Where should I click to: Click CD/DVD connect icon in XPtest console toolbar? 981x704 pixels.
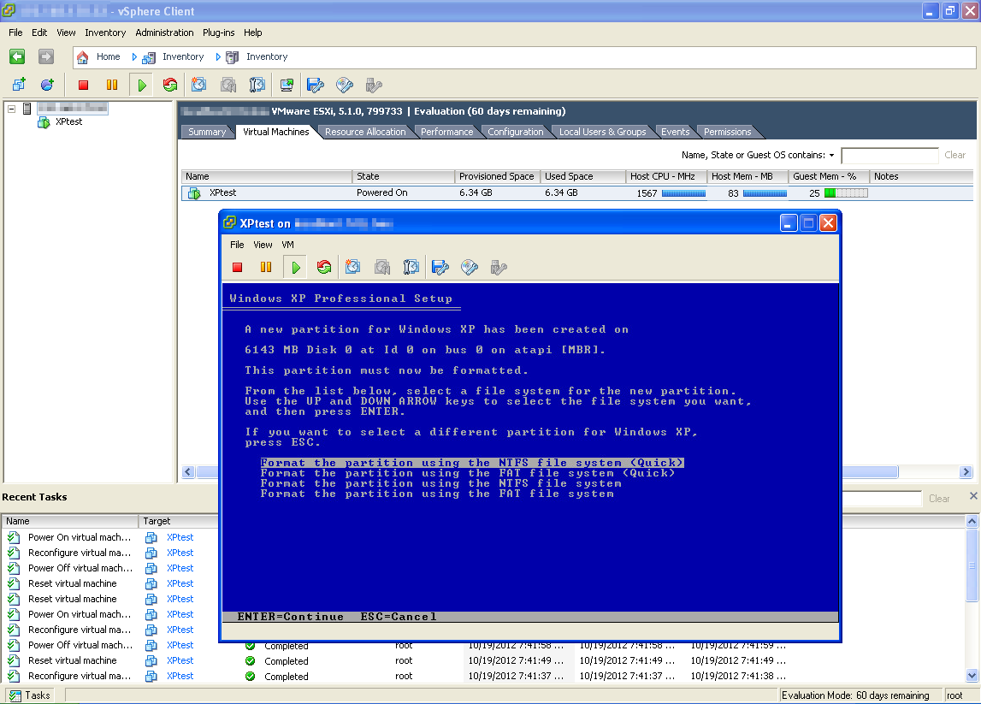pyautogui.click(x=470, y=268)
